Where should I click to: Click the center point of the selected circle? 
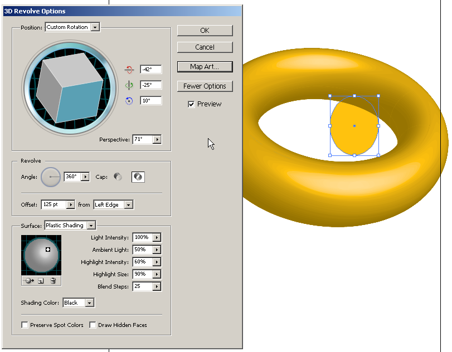click(x=354, y=126)
